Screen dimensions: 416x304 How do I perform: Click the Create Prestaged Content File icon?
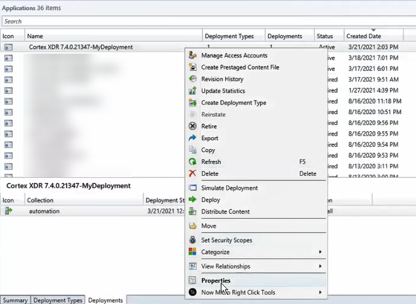point(193,67)
